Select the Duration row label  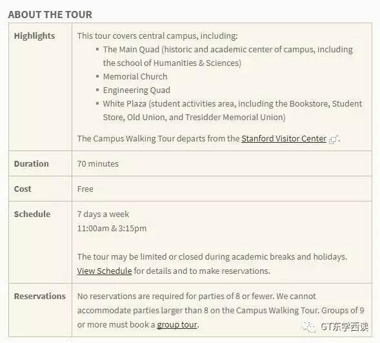[31, 163]
